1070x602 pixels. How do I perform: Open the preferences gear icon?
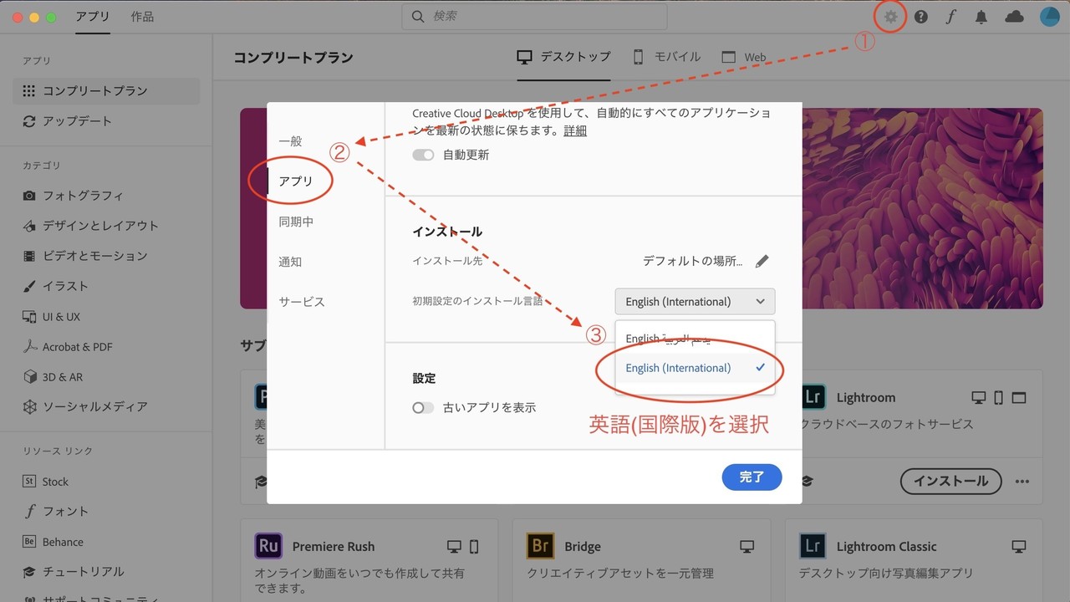point(891,17)
